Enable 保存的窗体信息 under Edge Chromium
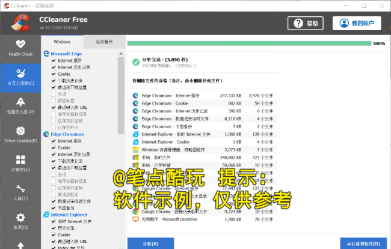 (54, 181)
